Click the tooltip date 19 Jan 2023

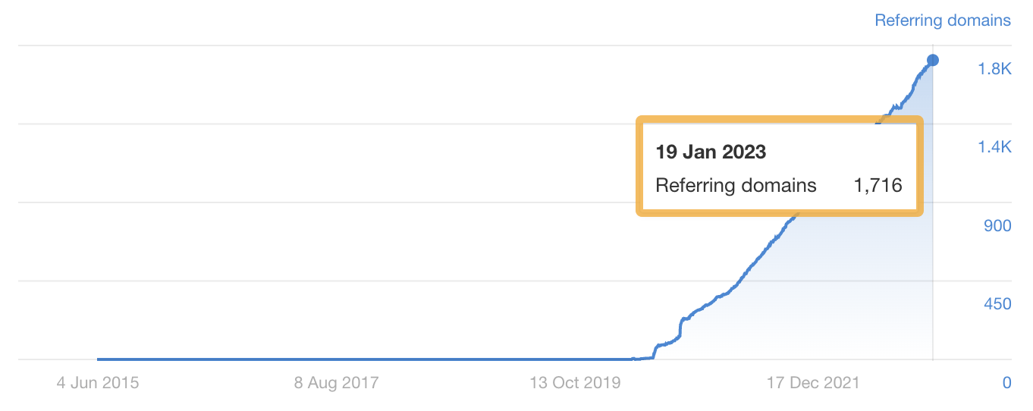(x=711, y=152)
